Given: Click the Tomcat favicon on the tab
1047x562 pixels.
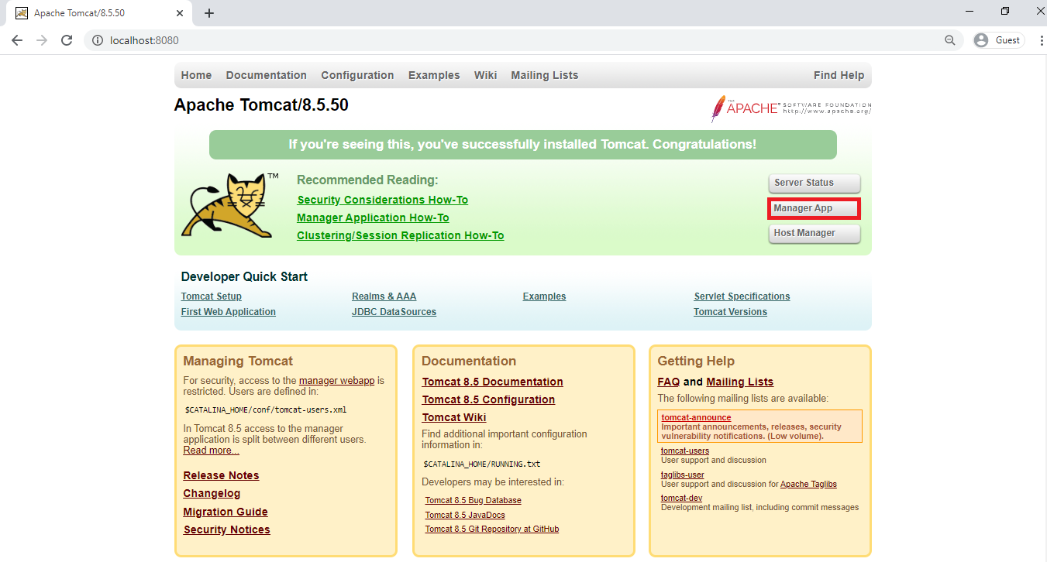Looking at the screenshot, I should click(22, 13).
